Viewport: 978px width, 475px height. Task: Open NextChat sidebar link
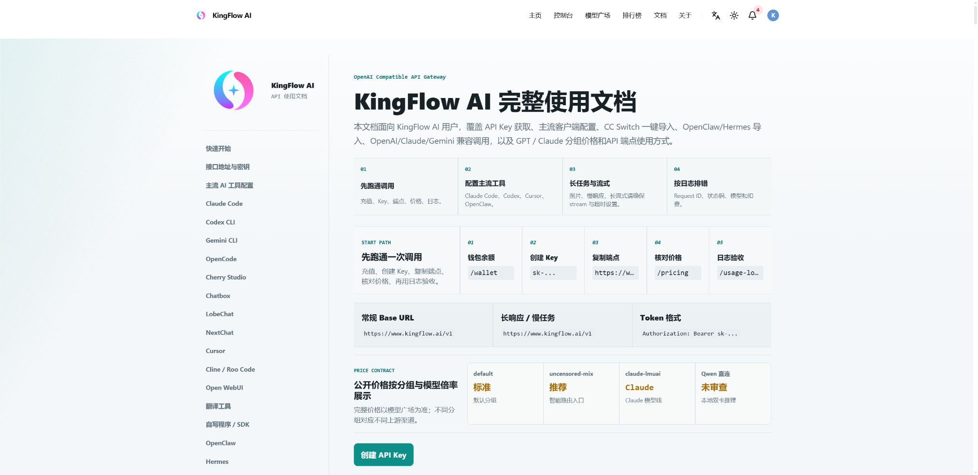[220, 333]
